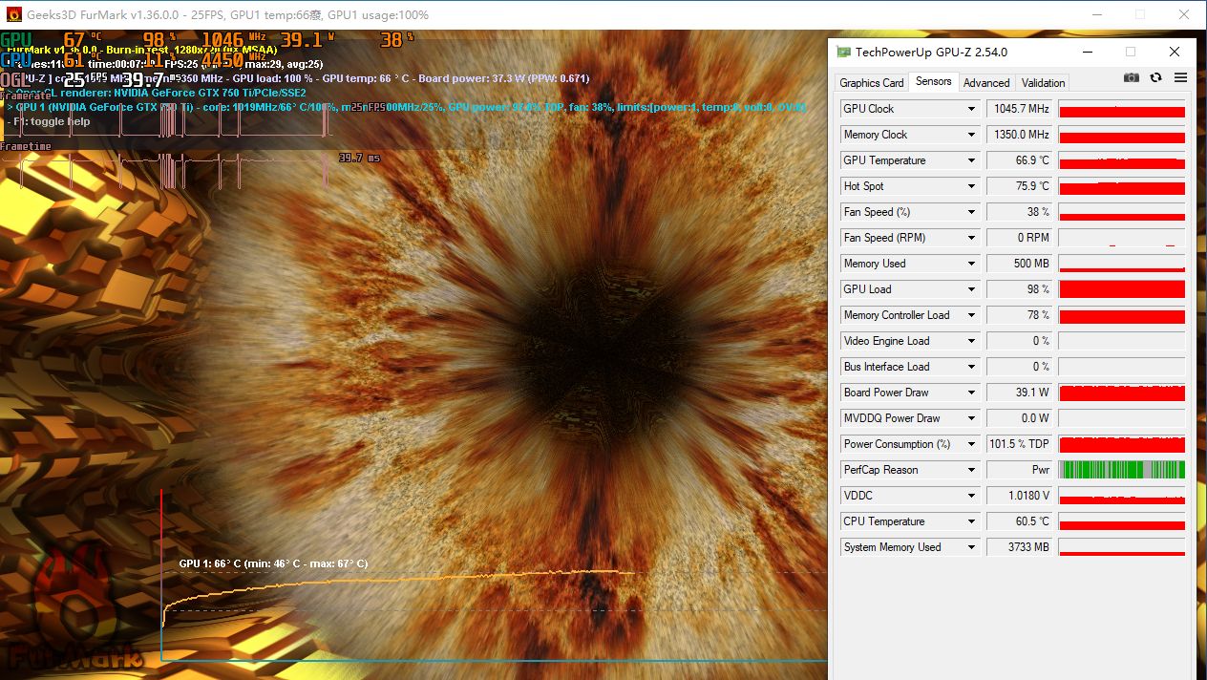Select the Validation tab
Viewport: 1207px width, 680px height.
pyautogui.click(x=1043, y=83)
